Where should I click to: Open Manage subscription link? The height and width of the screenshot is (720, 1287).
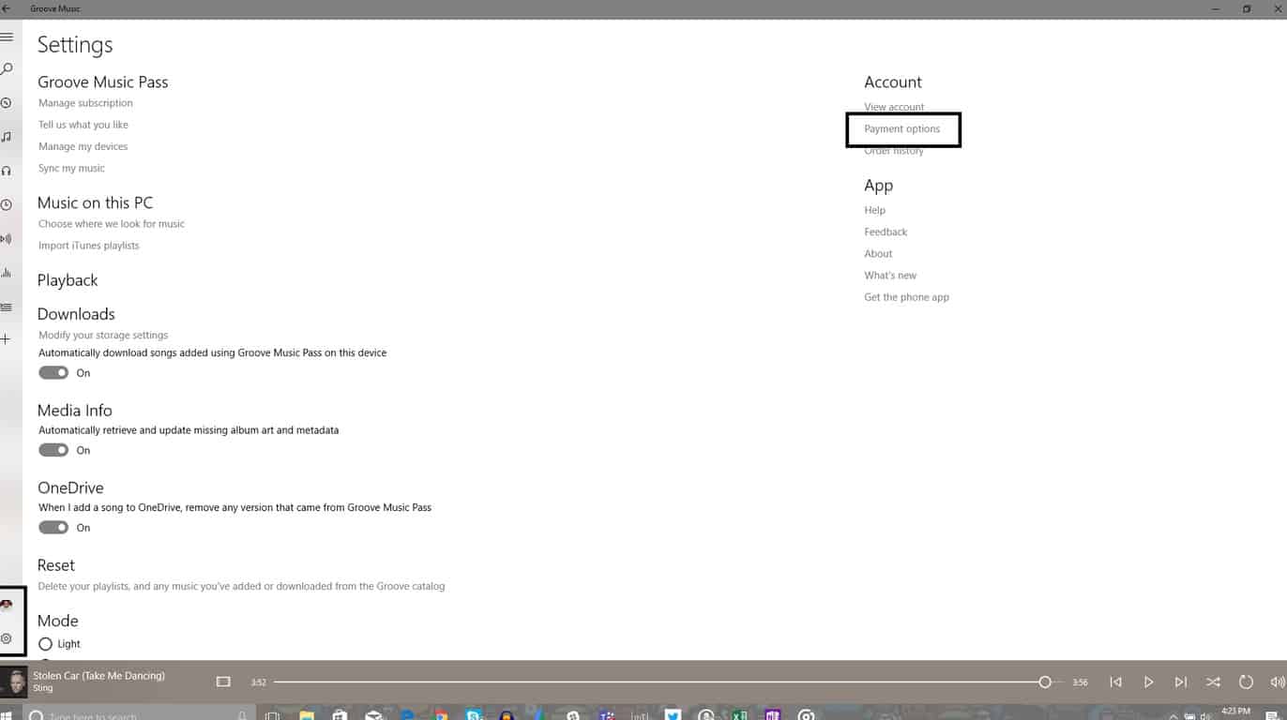coord(85,103)
